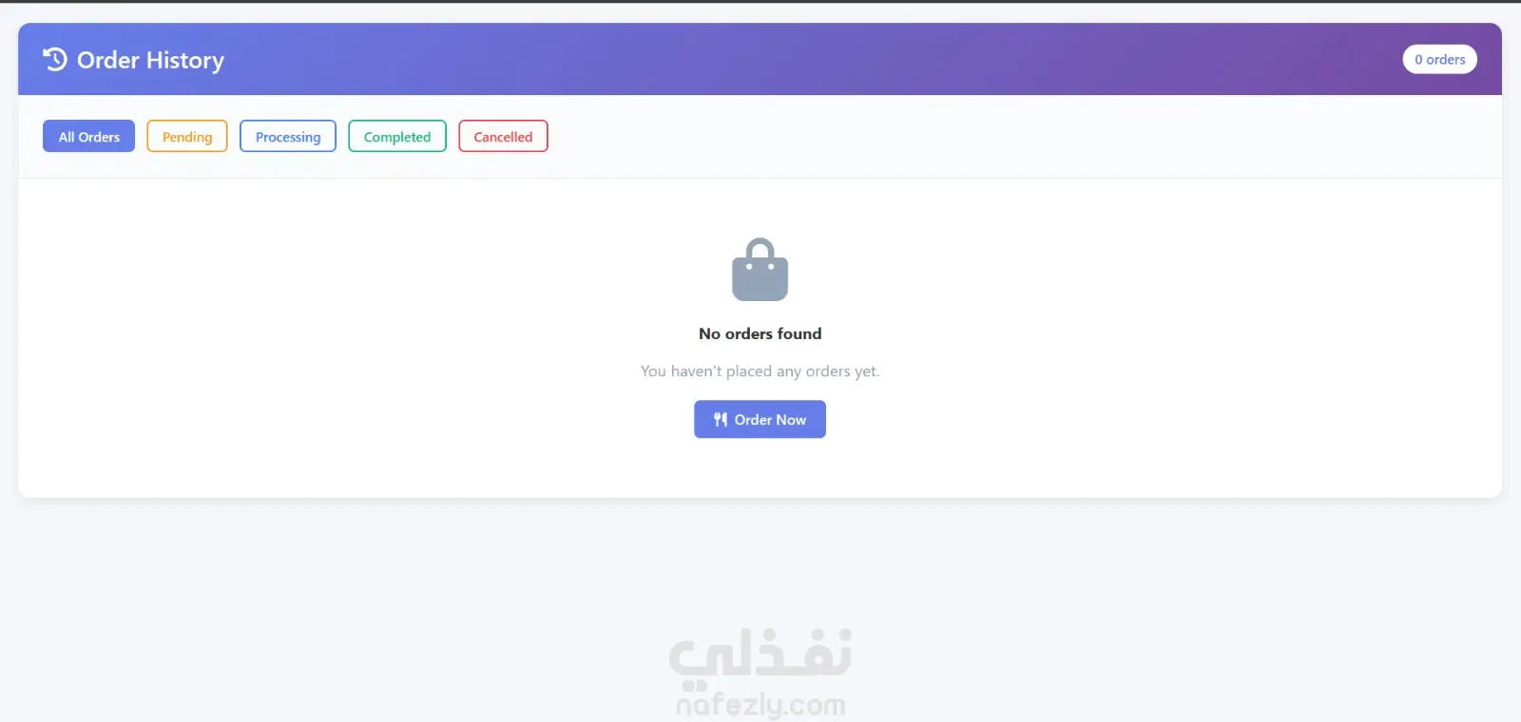Visit the nafezly.com watermark text

tap(760, 705)
